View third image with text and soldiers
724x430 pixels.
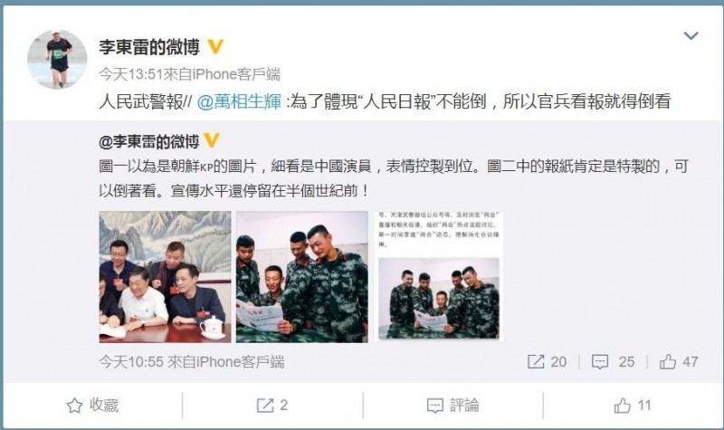point(439,277)
